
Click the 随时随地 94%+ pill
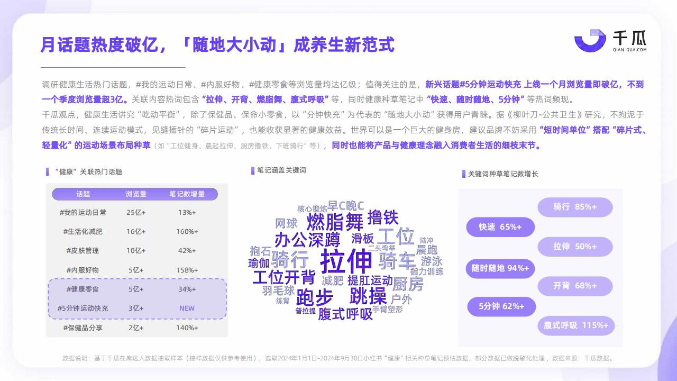500,268
